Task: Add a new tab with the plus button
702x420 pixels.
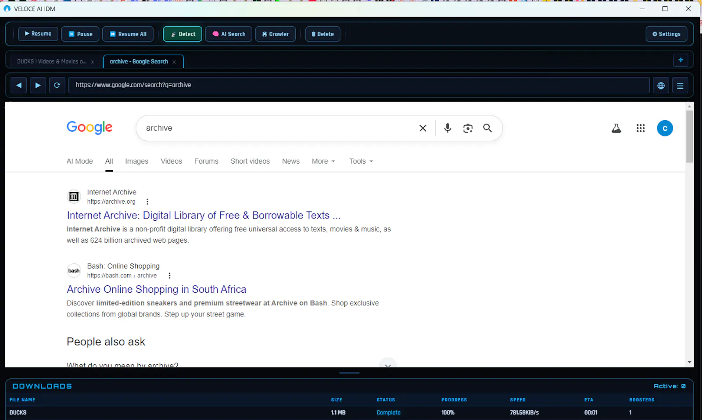Action: tap(681, 60)
